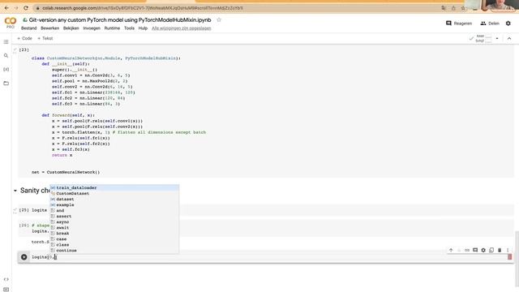The width and height of the screenshot is (519, 292).
Task: Choose the 'break' keyword suggestion
Action: tap(114, 234)
